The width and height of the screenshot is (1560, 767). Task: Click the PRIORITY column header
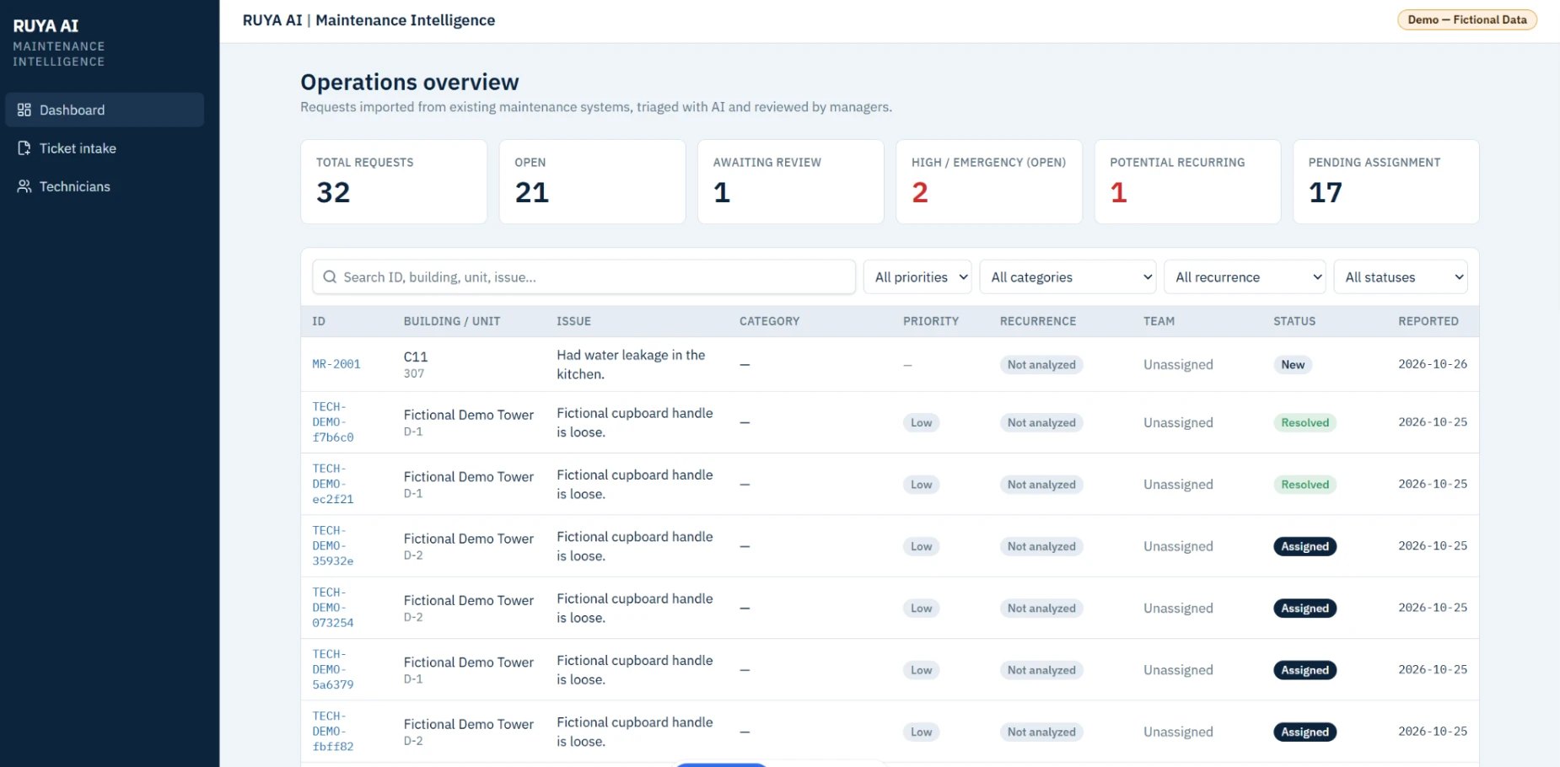click(931, 321)
